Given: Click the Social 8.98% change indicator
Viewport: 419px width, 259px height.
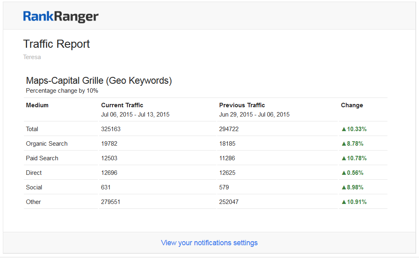Looking at the screenshot, I should tap(352, 187).
